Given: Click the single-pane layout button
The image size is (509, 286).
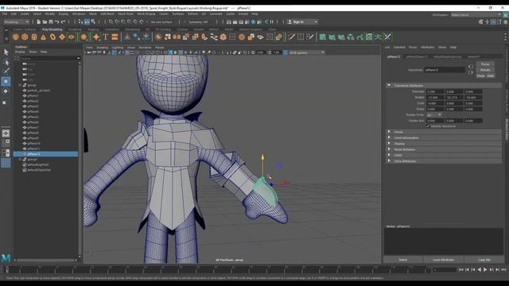Looking at the screenshot, I should click(x=6, y=133).
